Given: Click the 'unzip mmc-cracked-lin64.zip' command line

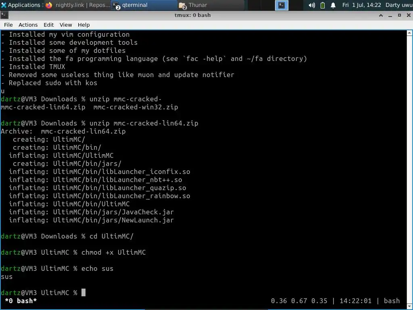Looking at the screenshot, I should point(144,123).
